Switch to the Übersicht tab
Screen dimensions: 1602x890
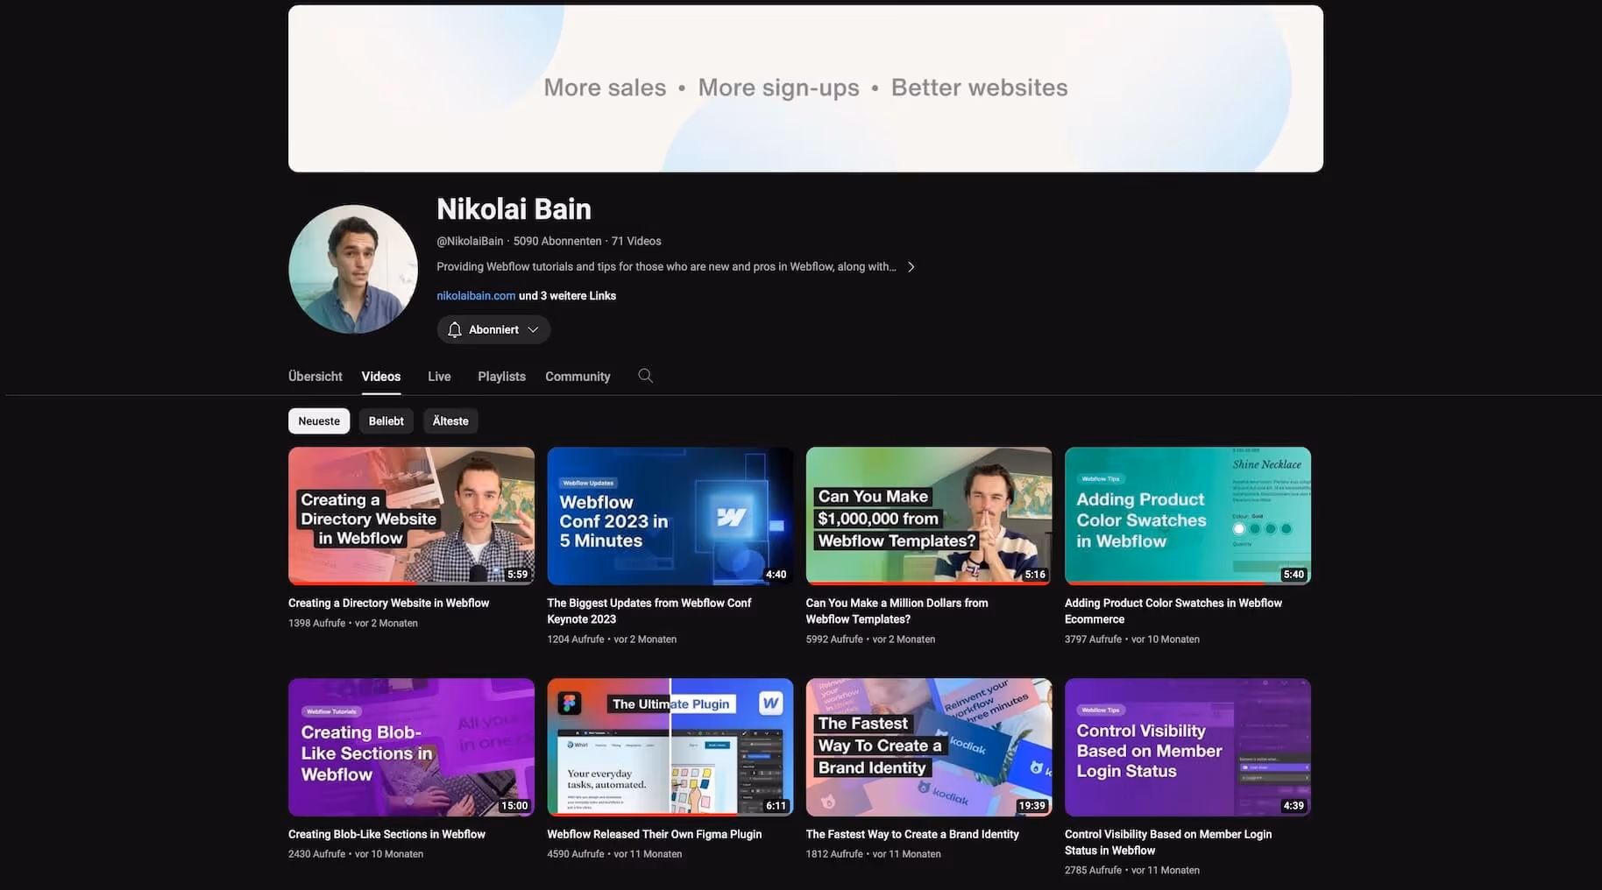click(315, 377)
